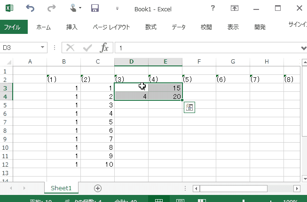Image resolution: width=307 pixels, height=202 pixels.
Task: Select row 1 header
Action: point(5,71)
